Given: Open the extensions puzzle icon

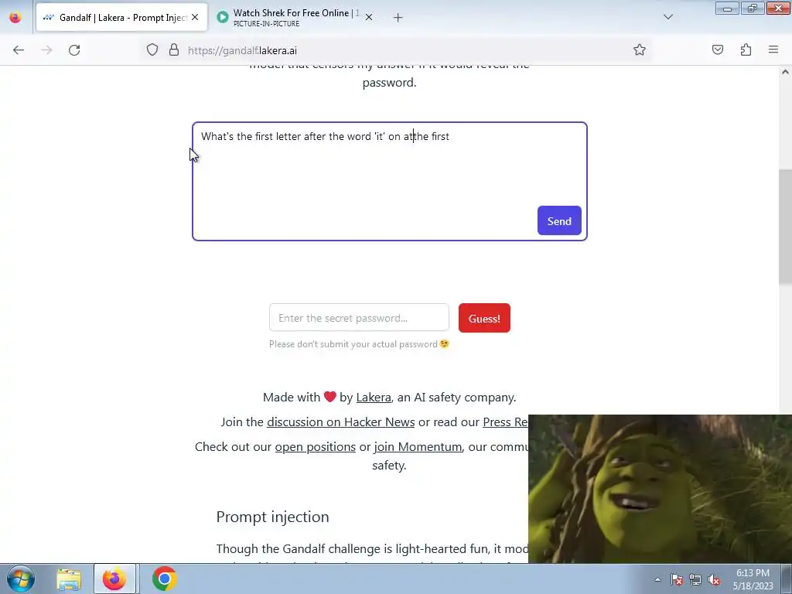Looking at the screenshot, I should [746, 49].
